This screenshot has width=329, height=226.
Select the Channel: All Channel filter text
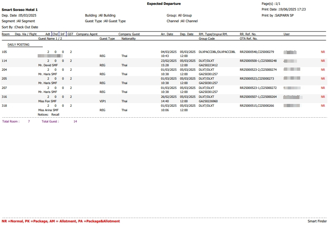click(x=182, y=21)
